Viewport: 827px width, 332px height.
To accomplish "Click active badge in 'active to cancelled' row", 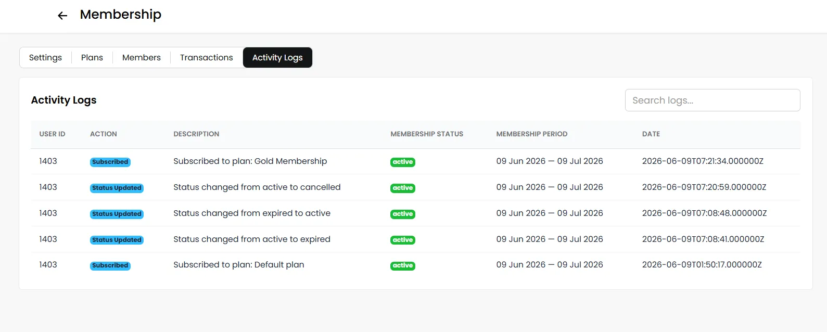I will coord(403,188).
